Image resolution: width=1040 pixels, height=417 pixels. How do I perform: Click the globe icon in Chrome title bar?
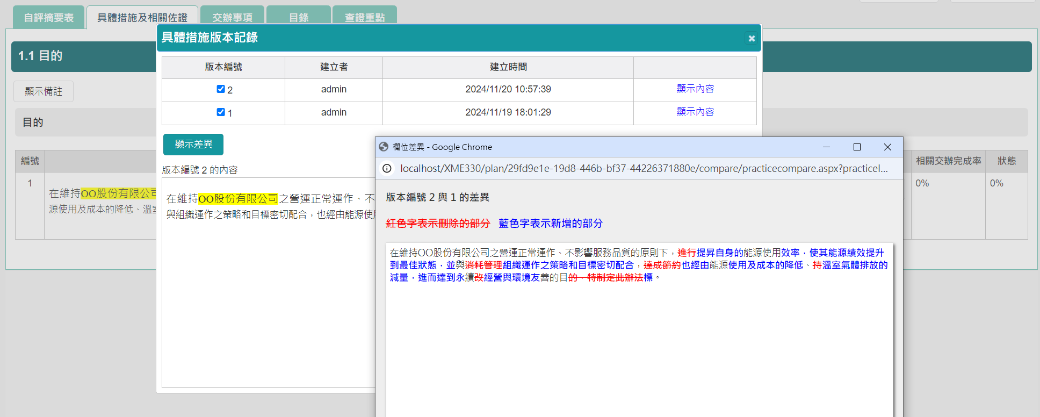click(x=384, y=147)
